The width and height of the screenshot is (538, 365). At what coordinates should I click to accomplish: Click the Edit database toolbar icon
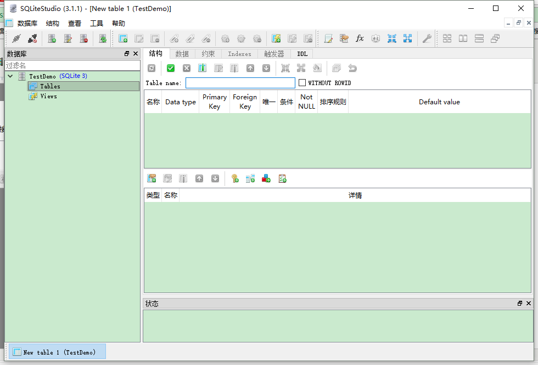pyautogui.click(x=68, y=38)
